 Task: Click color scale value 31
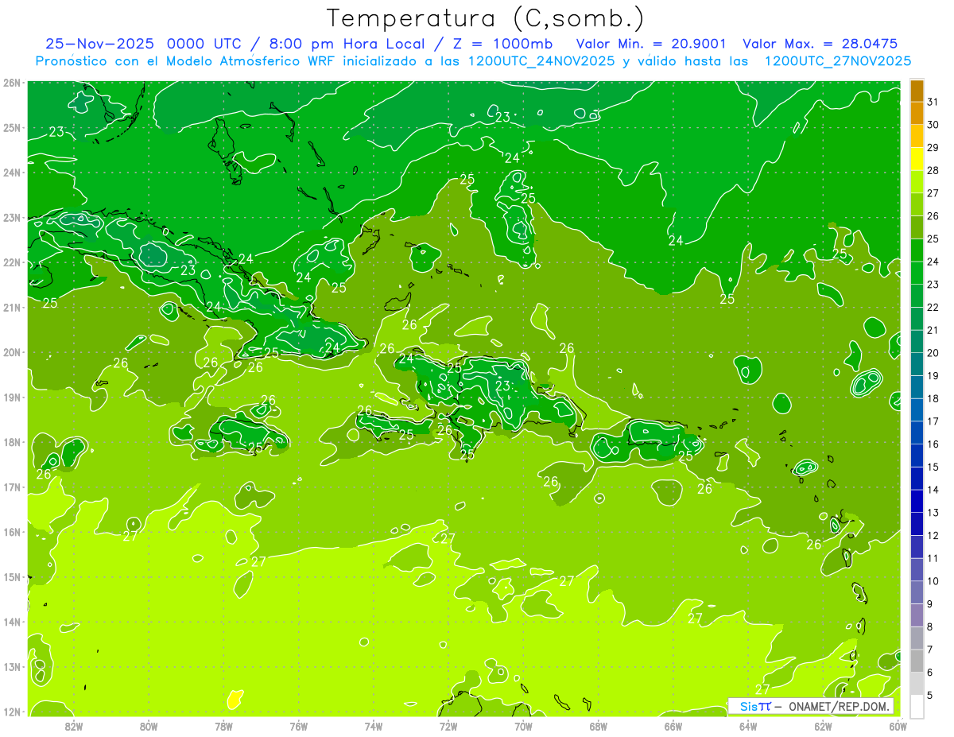click(933, 102)
